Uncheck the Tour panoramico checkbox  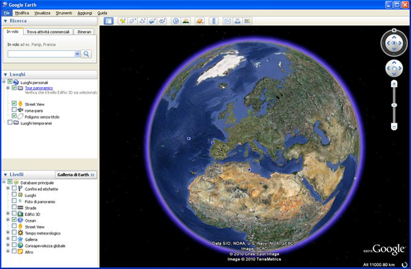pyautogui.click(x=14, y=88)
